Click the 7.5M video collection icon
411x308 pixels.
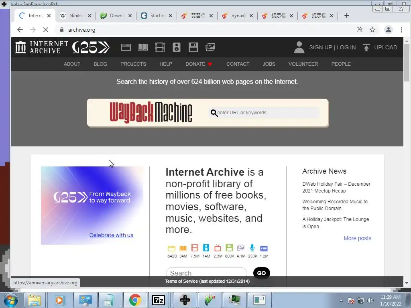pos(195,248)
